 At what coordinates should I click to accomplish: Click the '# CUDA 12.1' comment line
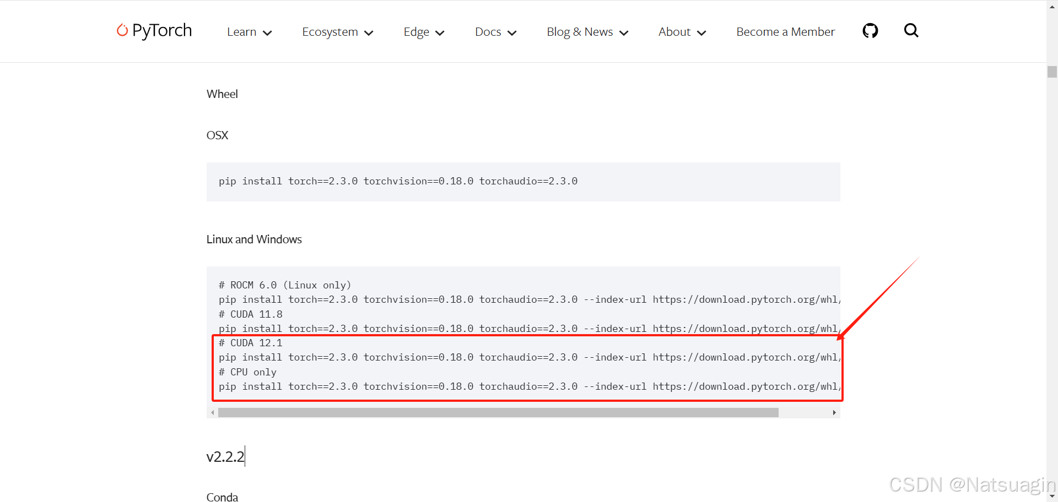click(251, 343)
